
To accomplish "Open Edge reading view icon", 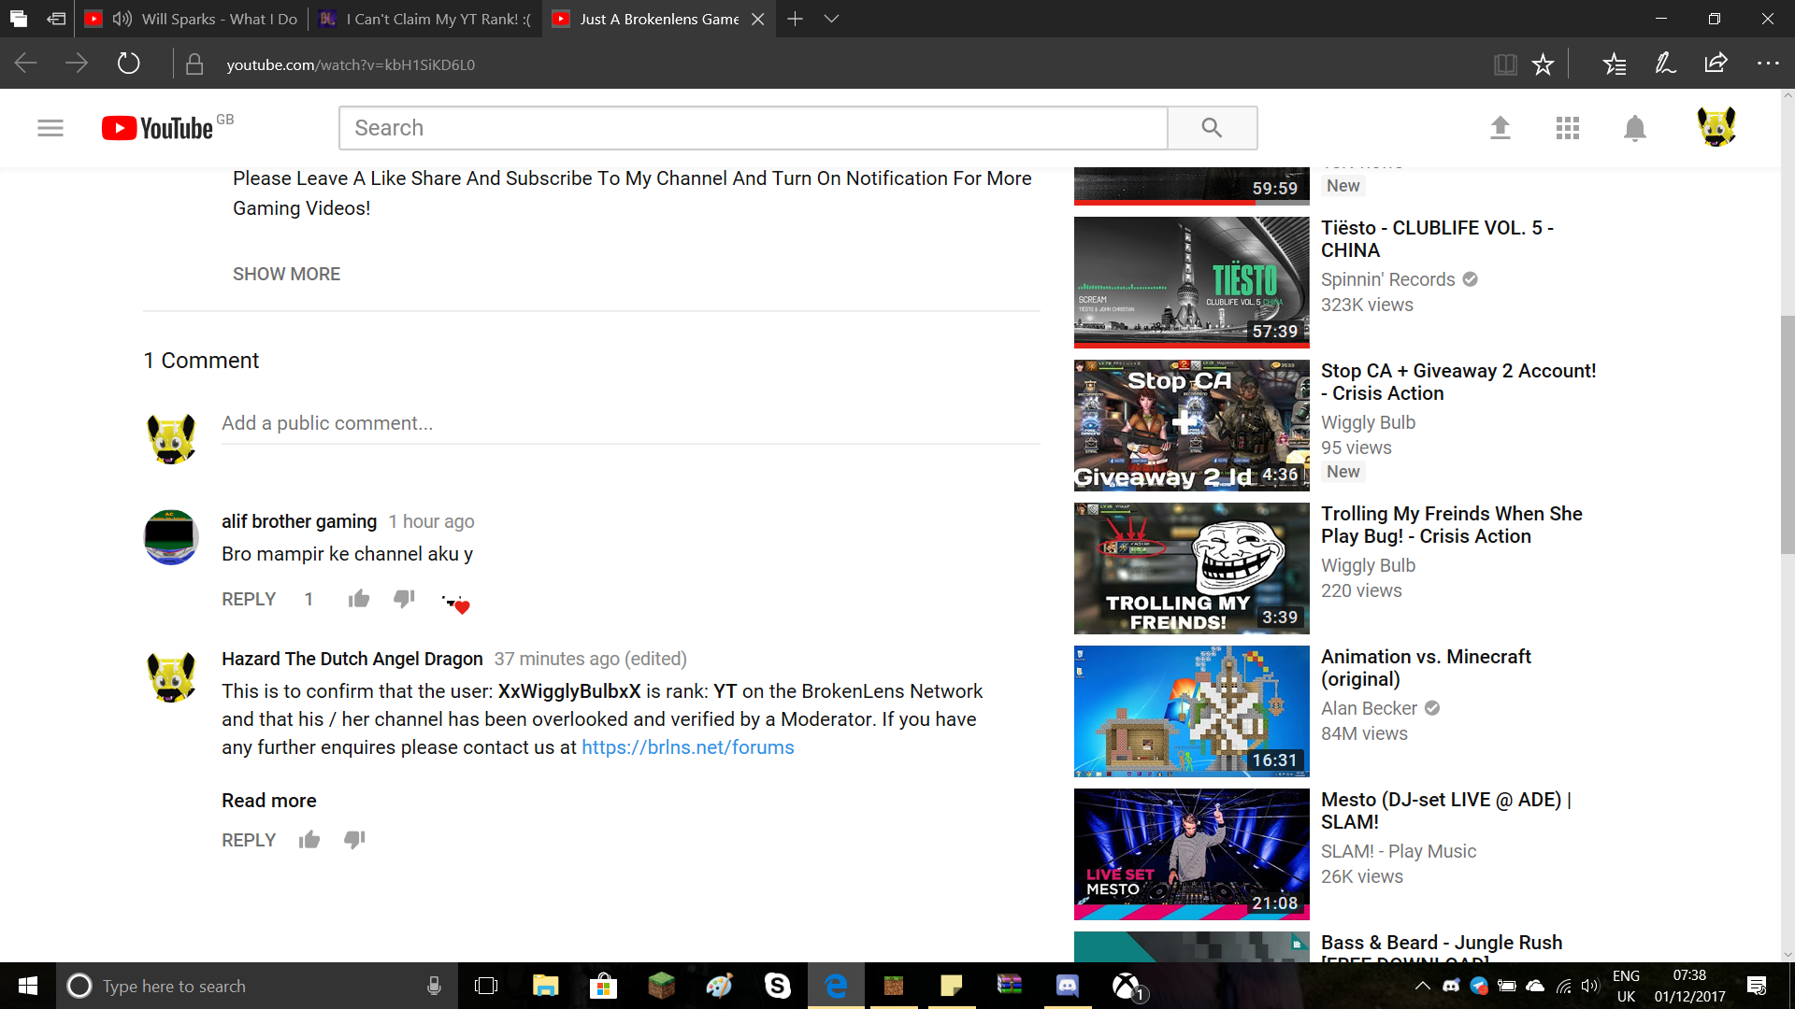I will [1505, 64].
